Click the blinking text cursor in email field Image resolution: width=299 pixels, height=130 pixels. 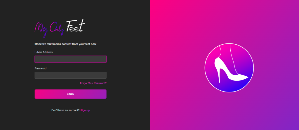(x=37, y=59)
